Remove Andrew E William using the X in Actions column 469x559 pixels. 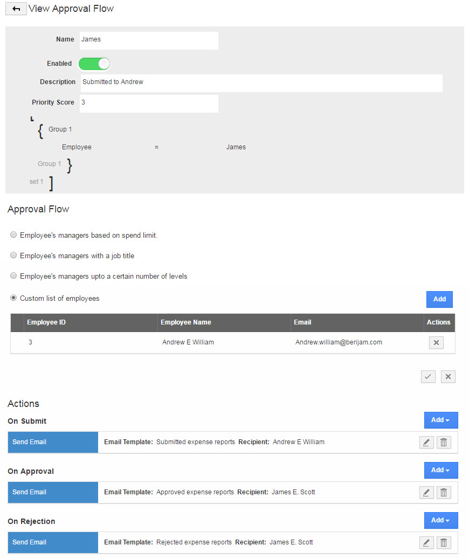436,342
